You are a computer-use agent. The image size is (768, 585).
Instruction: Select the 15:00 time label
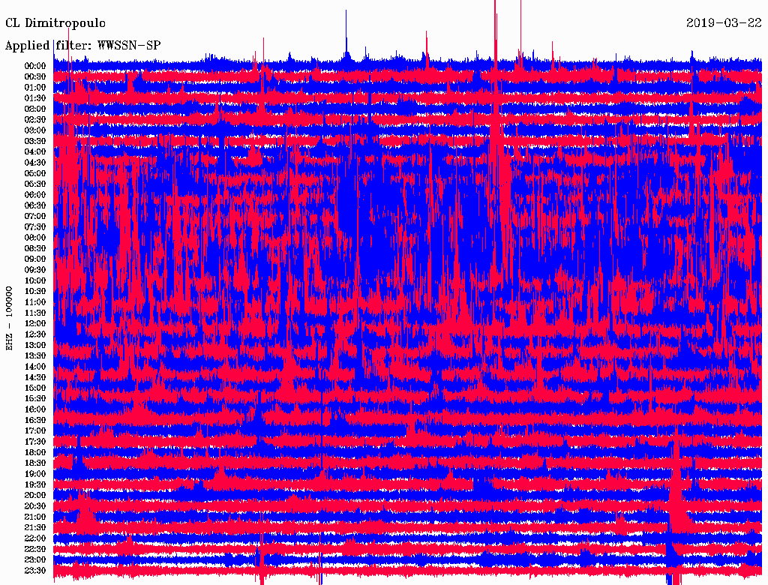[35, 388]
